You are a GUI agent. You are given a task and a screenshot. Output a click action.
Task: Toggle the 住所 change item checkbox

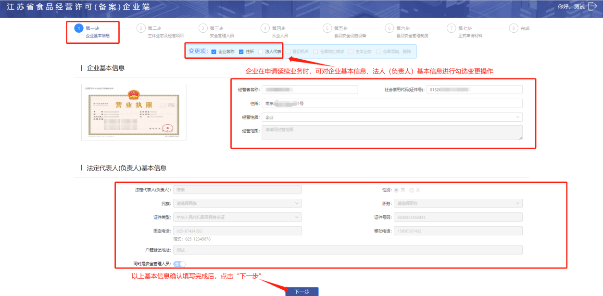pyautogui.click(x=241, y=51)
